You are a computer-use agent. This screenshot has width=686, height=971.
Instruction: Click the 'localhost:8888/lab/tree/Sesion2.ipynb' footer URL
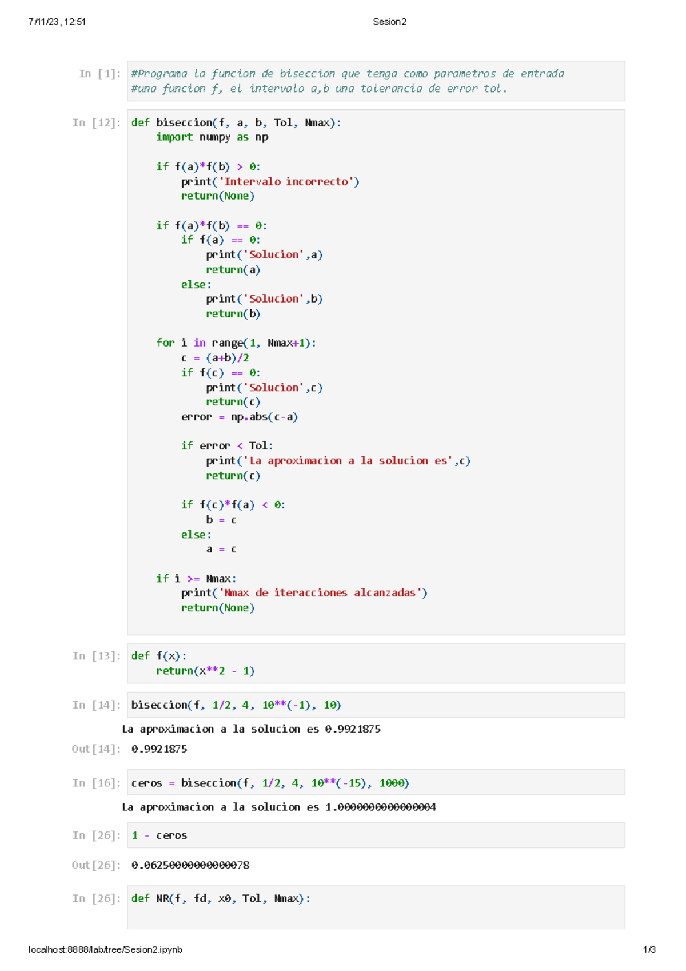(x=105, y=949)
